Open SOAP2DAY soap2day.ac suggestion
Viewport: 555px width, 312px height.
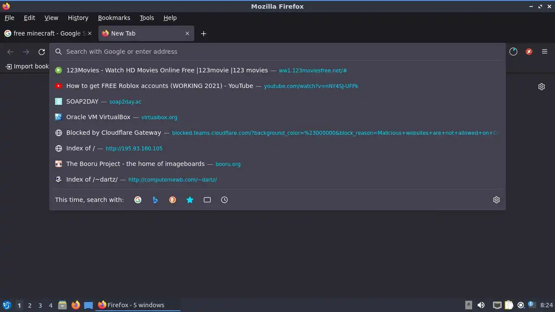(x=277, y=101)
